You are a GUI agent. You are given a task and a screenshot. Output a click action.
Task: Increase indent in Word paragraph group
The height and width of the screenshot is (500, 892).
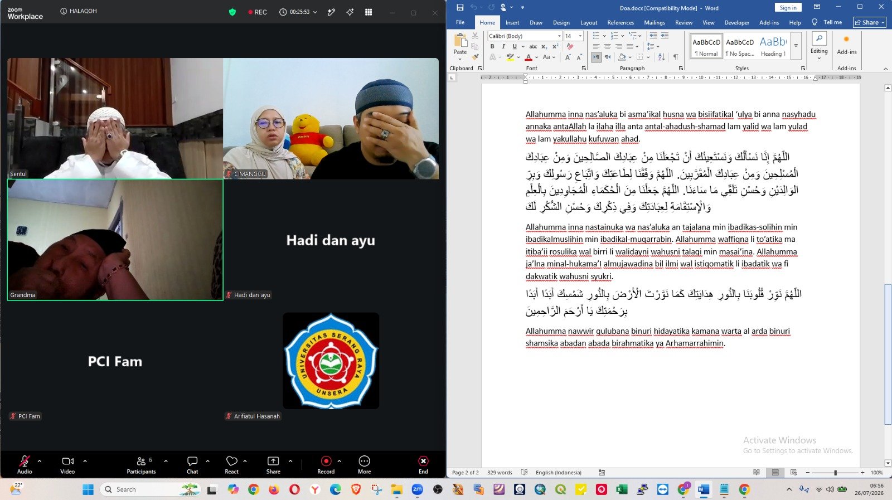pos(664,36)
